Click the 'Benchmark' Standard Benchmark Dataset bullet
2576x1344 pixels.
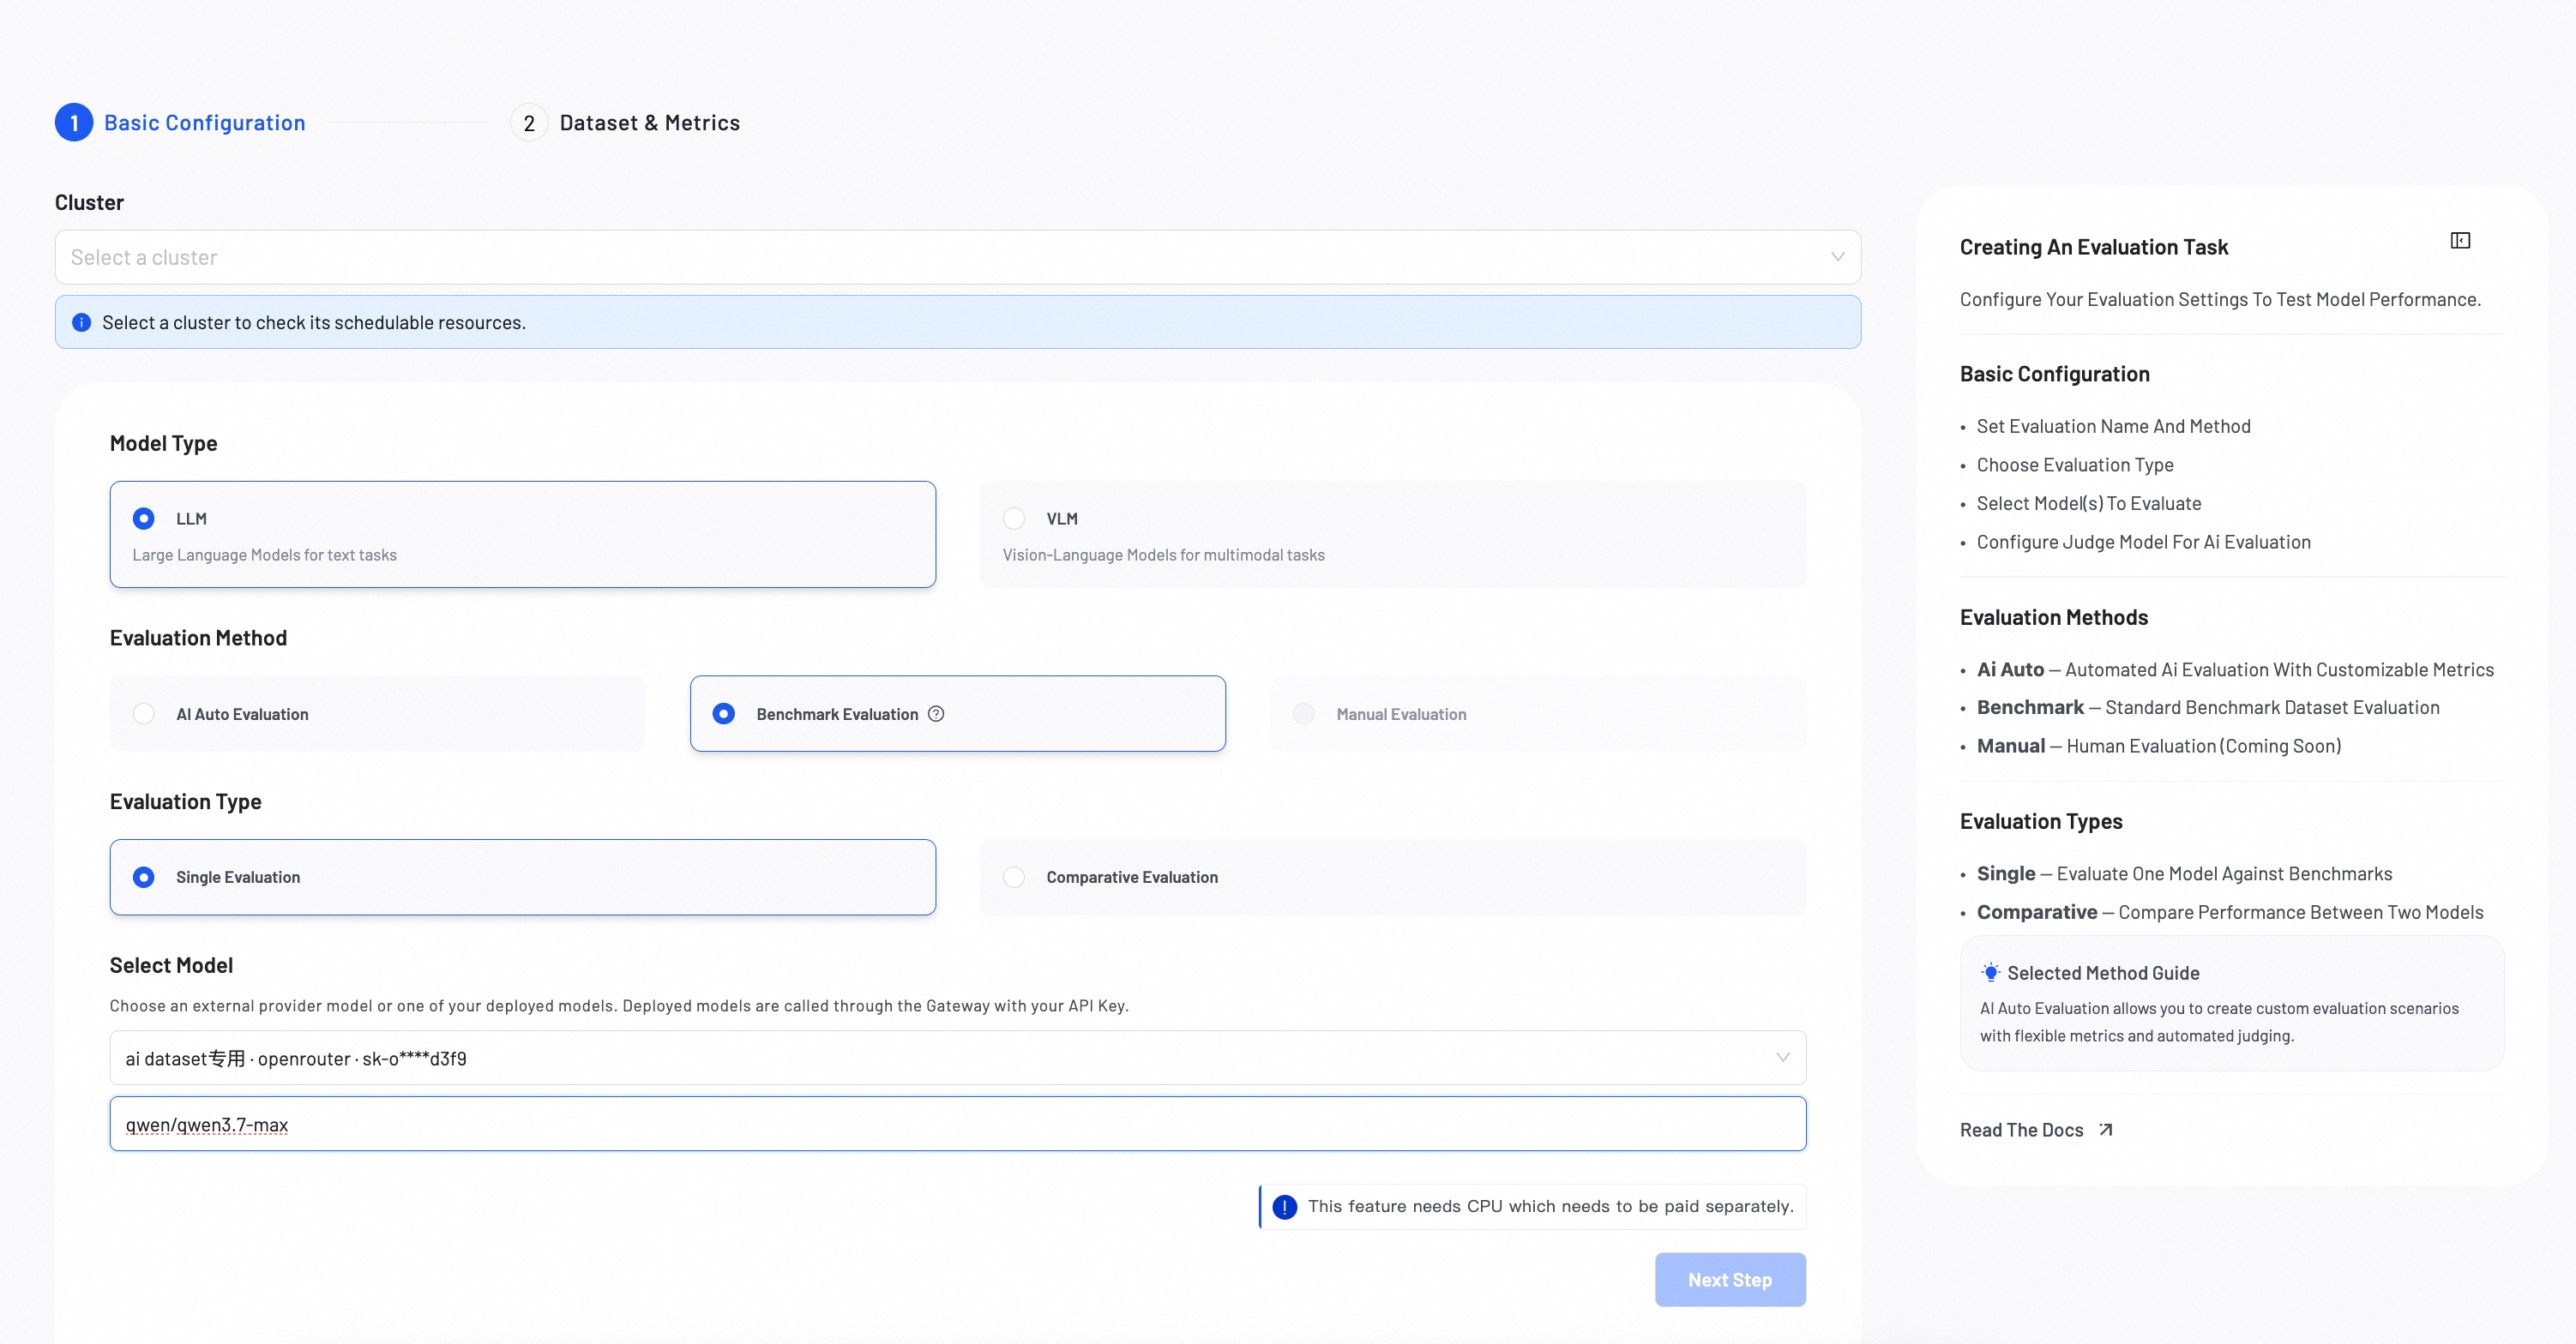tap(2208, 709)
